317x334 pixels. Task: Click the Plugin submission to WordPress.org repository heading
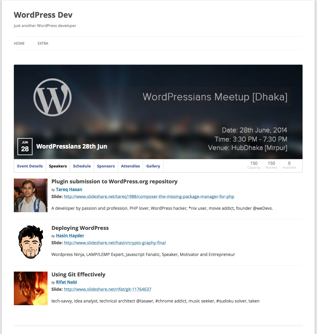pyautogui.click(x=114, y=182)
